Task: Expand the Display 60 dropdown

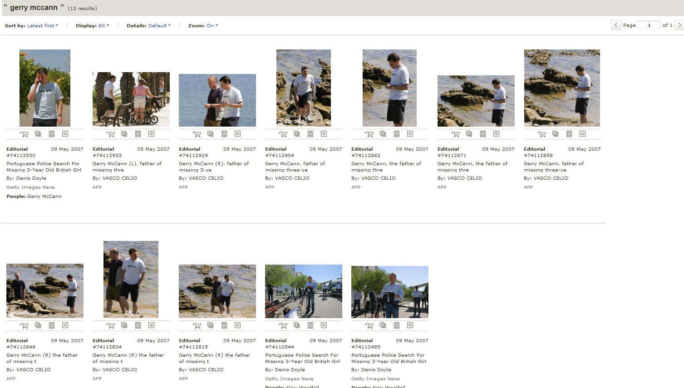Action: tap(103, 26)
